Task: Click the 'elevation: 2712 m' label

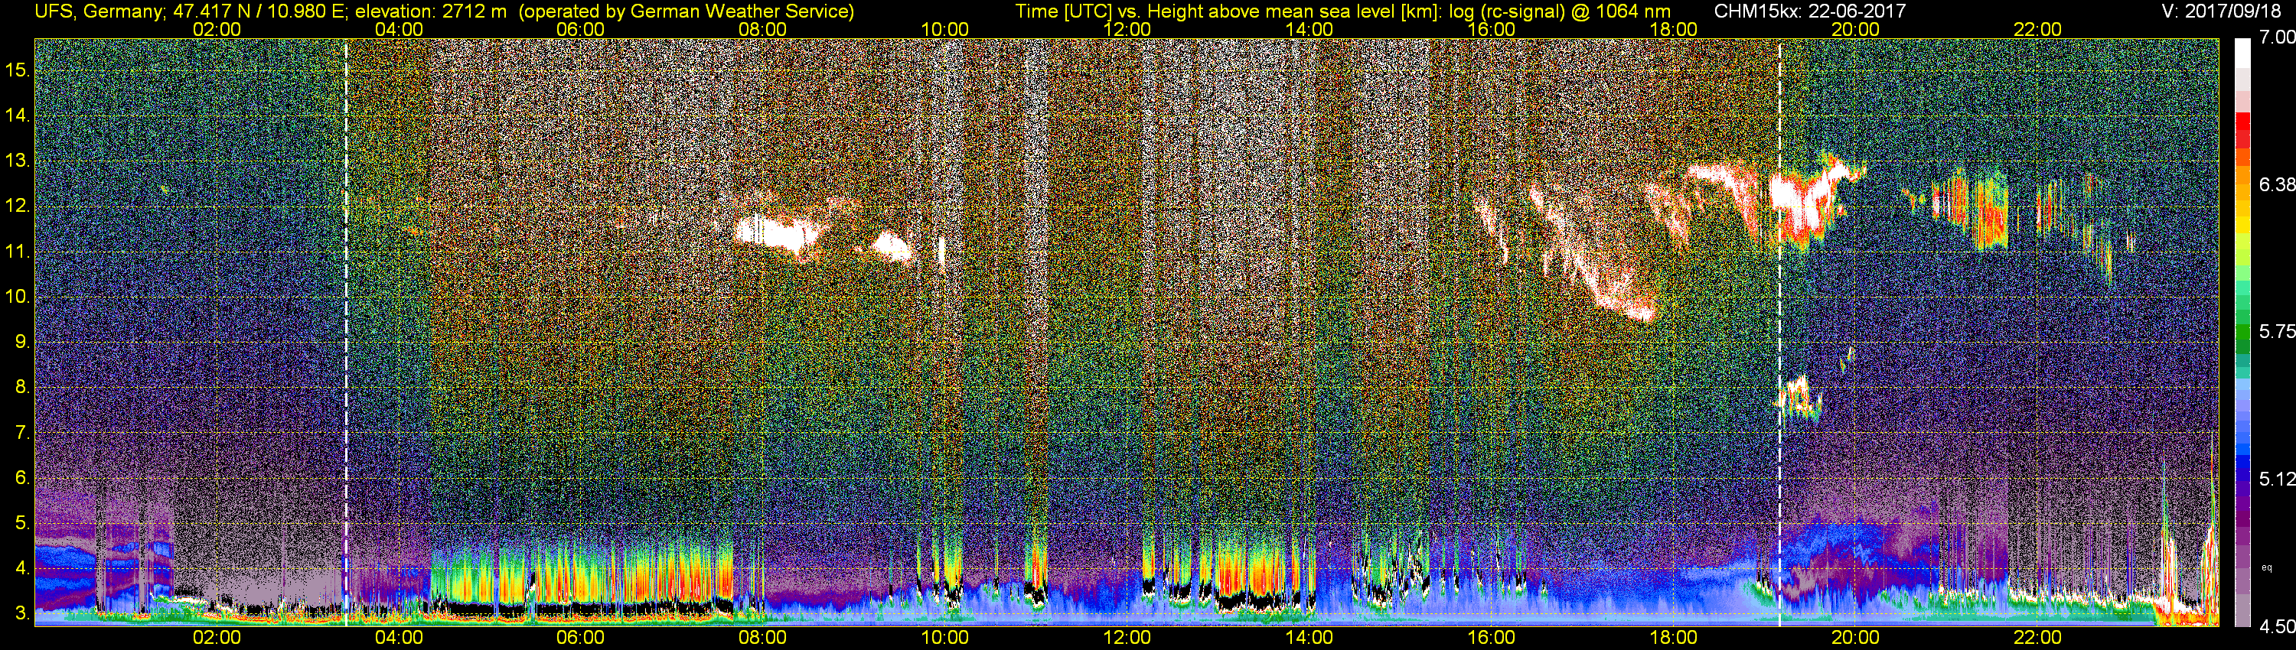Action: (430, 11)
